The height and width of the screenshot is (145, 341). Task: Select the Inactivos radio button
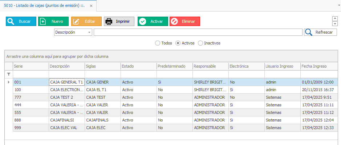pos(200,43)
